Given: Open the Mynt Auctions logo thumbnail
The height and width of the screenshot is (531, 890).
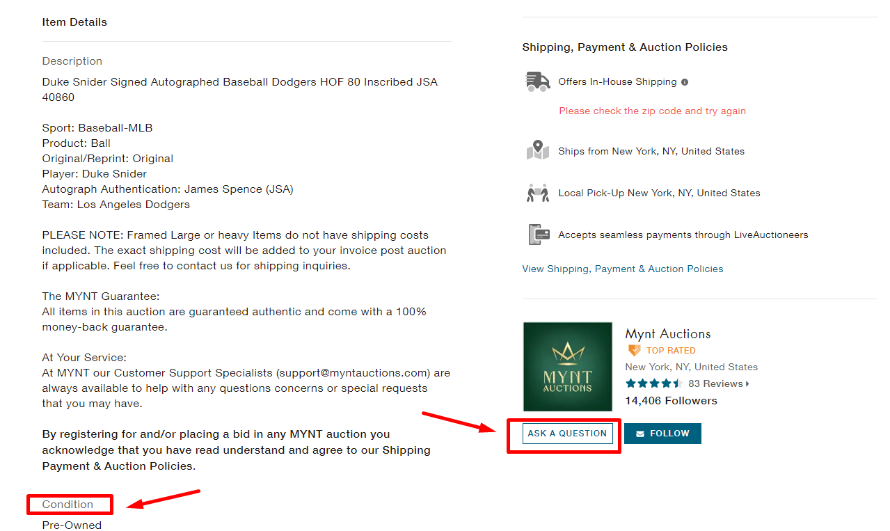Looking at the screenshot, I should (x=567, y=367).
